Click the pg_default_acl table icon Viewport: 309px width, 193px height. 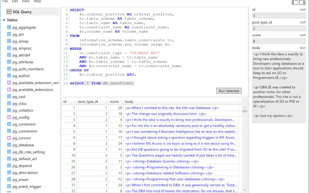[9, 159]
